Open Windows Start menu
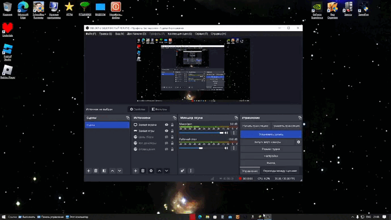The image size is (391, 220). point(3,217)
